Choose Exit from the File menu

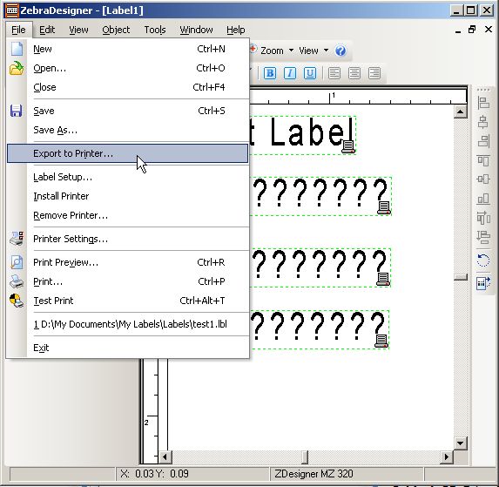coord(127,348)
